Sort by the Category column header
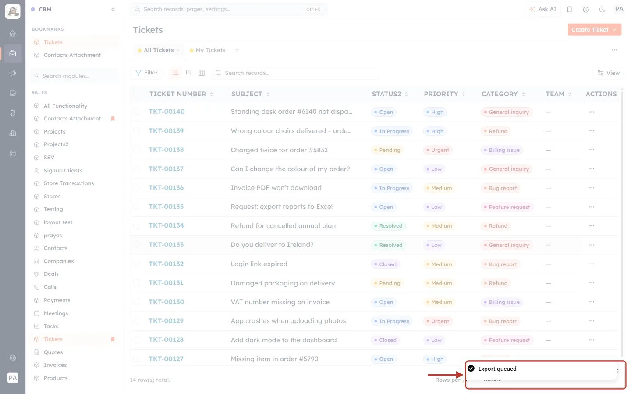 [503, 94]
